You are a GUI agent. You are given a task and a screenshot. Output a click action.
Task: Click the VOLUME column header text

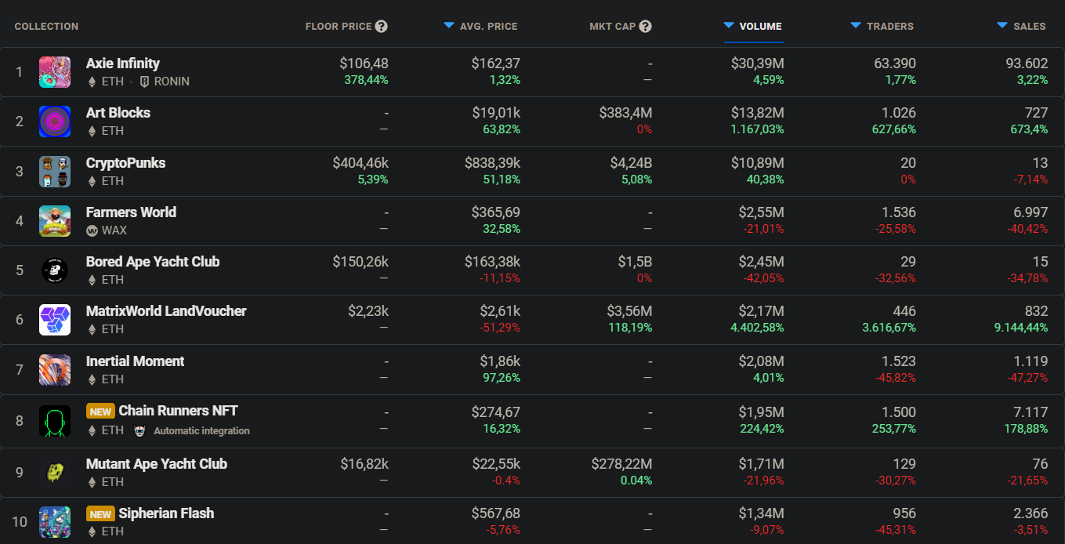coord(761,27)
